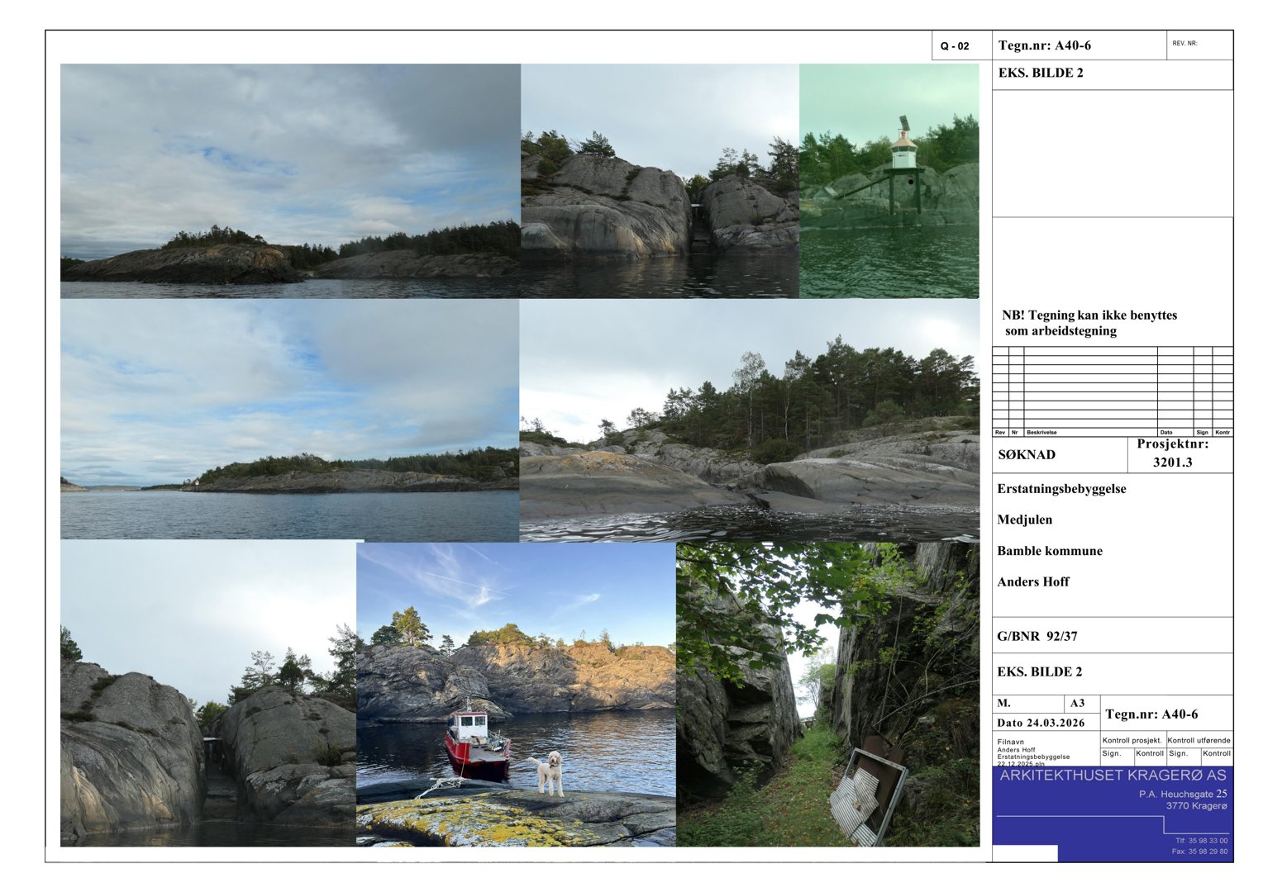The width and height of the screenshot is (1263, 892).
Task: Select the Prosjektnr: 3201.3 field
Action: point(1172,453)
